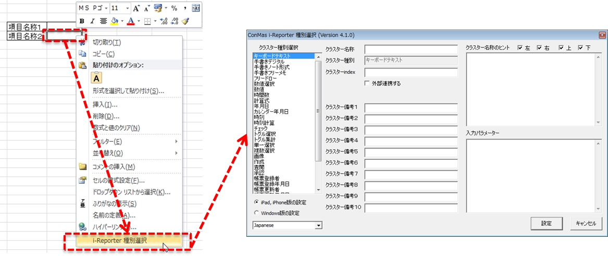Click the increase font size icon

coord(136,8)
